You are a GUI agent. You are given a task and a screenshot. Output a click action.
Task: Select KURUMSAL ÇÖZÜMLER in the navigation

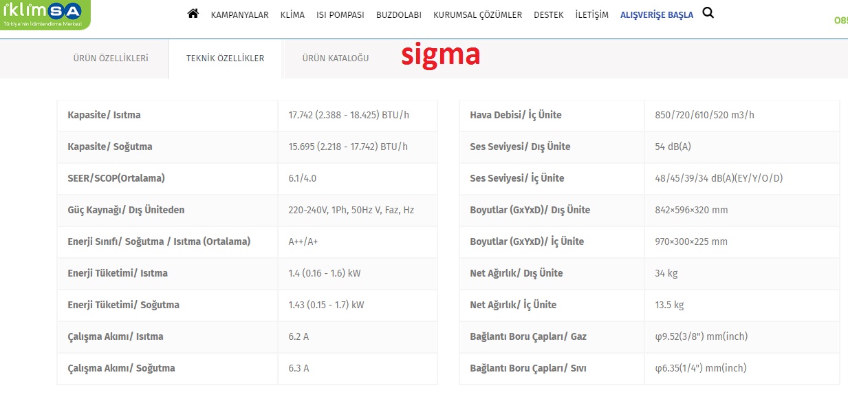[x=477, y=15]
